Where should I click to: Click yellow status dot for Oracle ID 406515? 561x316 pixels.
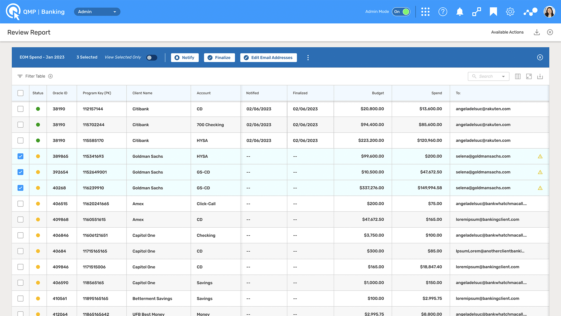pos(38,204)
